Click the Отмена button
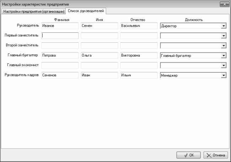The height and width of the screenshot is (162, 231). tap(215, 155)
